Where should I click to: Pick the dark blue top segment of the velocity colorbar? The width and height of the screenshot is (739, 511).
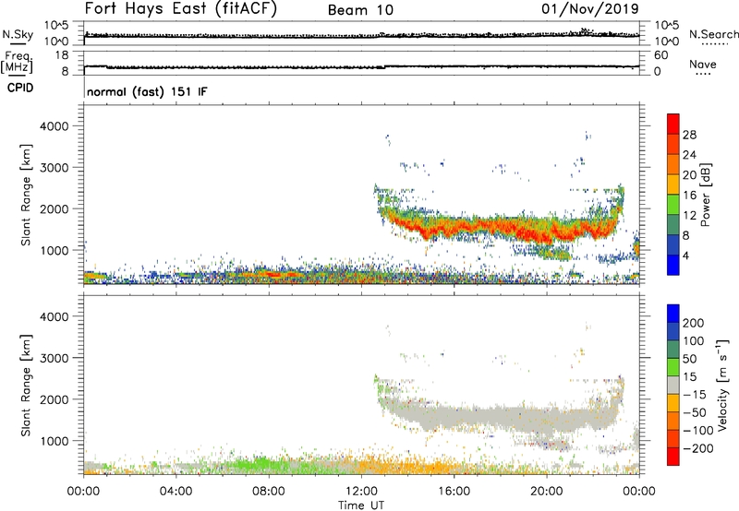pyautogui.click(x=673, y=314)
